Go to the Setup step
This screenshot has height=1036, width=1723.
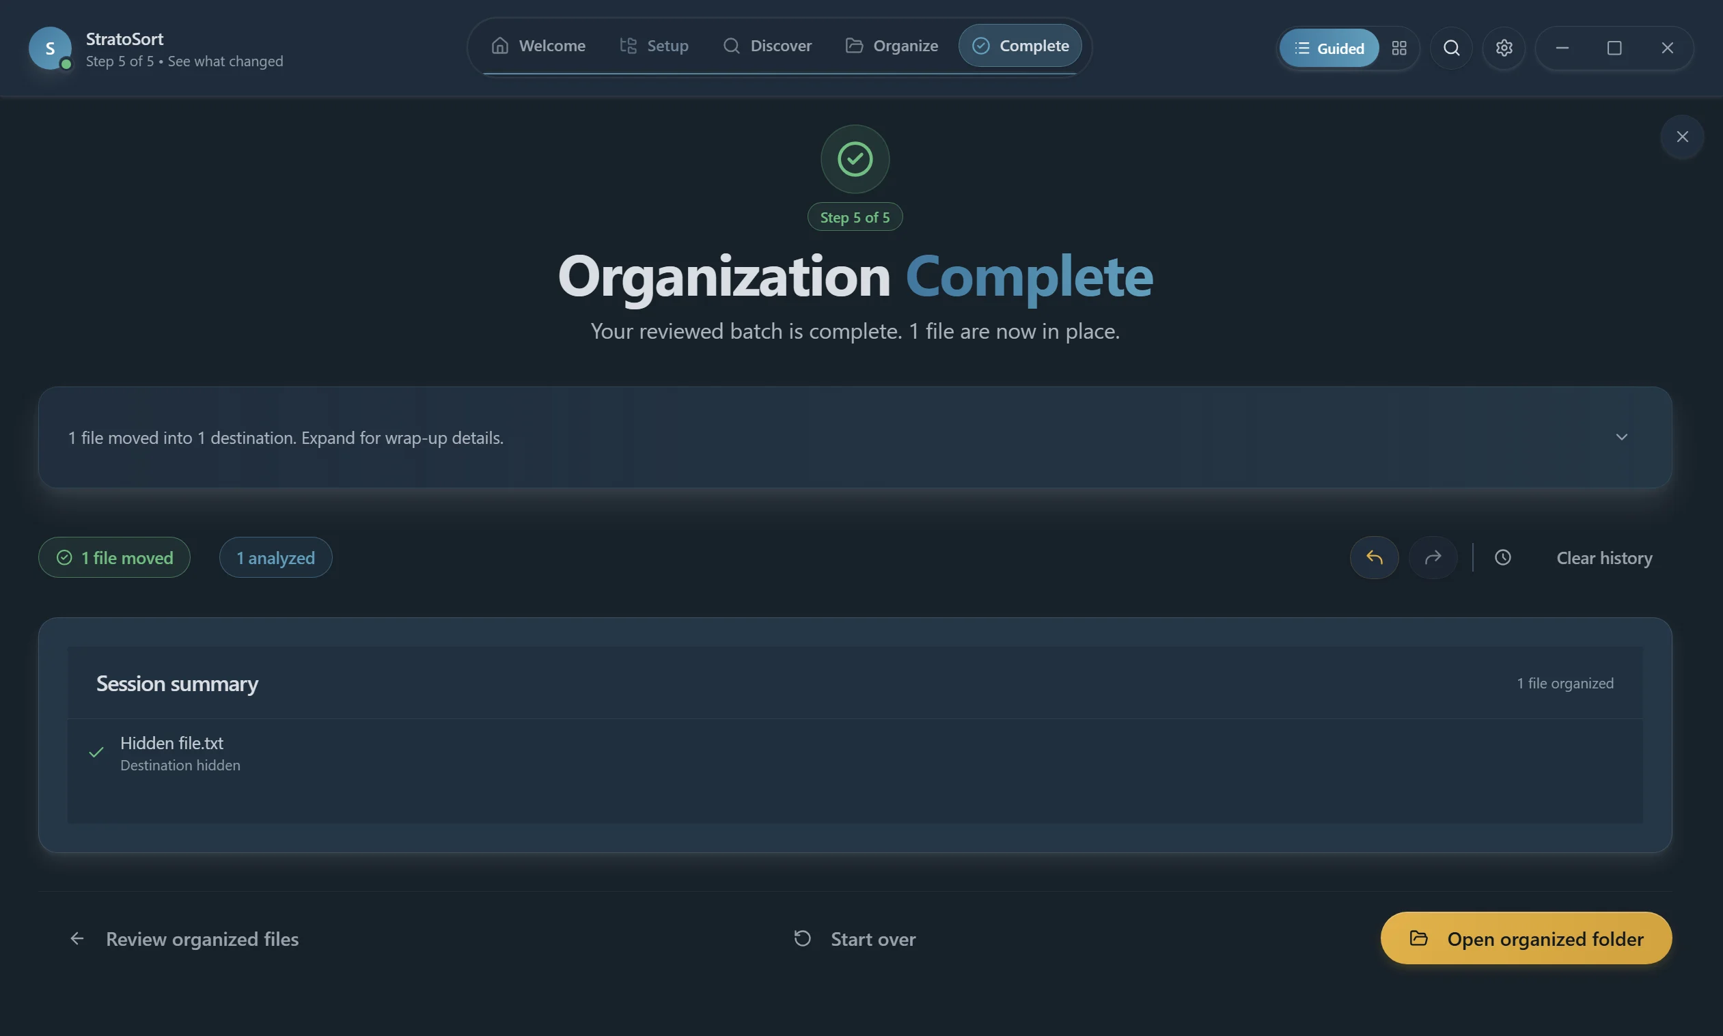(x=654, y=46)
